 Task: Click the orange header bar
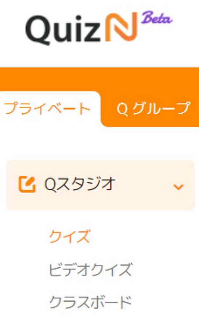click(x=99, y=79)
